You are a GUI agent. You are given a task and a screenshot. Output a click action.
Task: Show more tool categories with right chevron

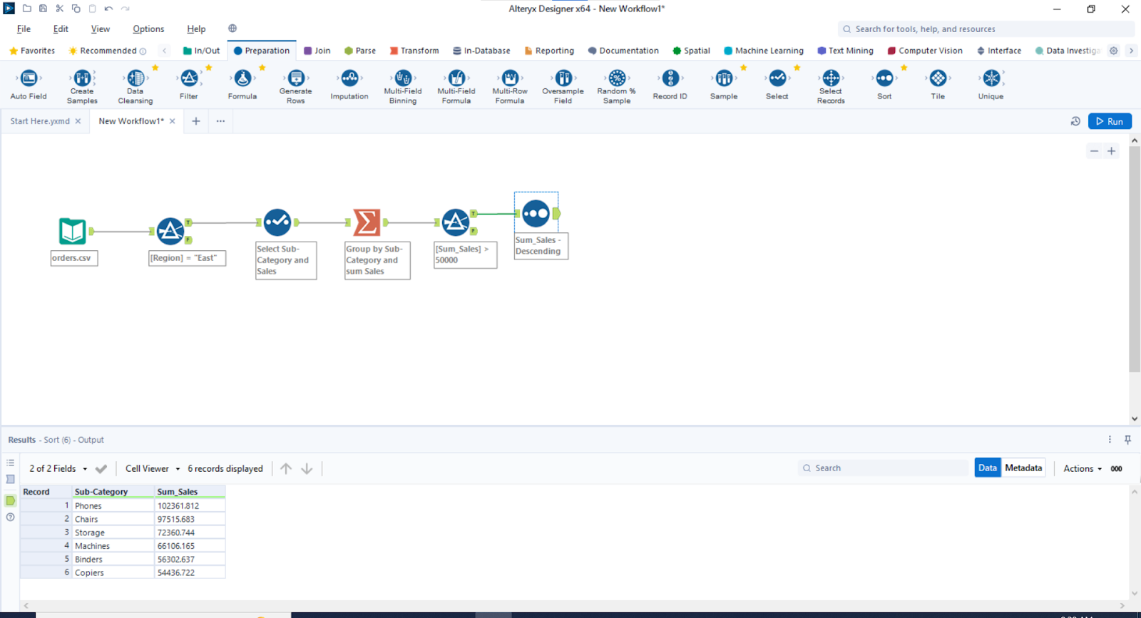coord(1131,51)
